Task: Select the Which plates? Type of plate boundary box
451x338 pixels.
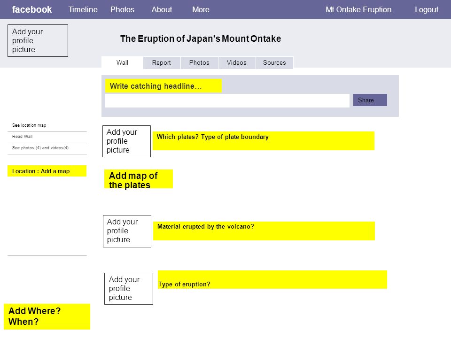Action: pyautogui.click(x=264, y=141)
